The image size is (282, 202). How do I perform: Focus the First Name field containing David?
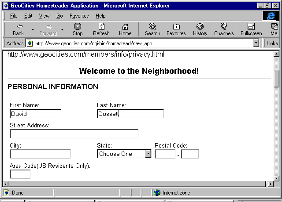(x=35, y=114)
